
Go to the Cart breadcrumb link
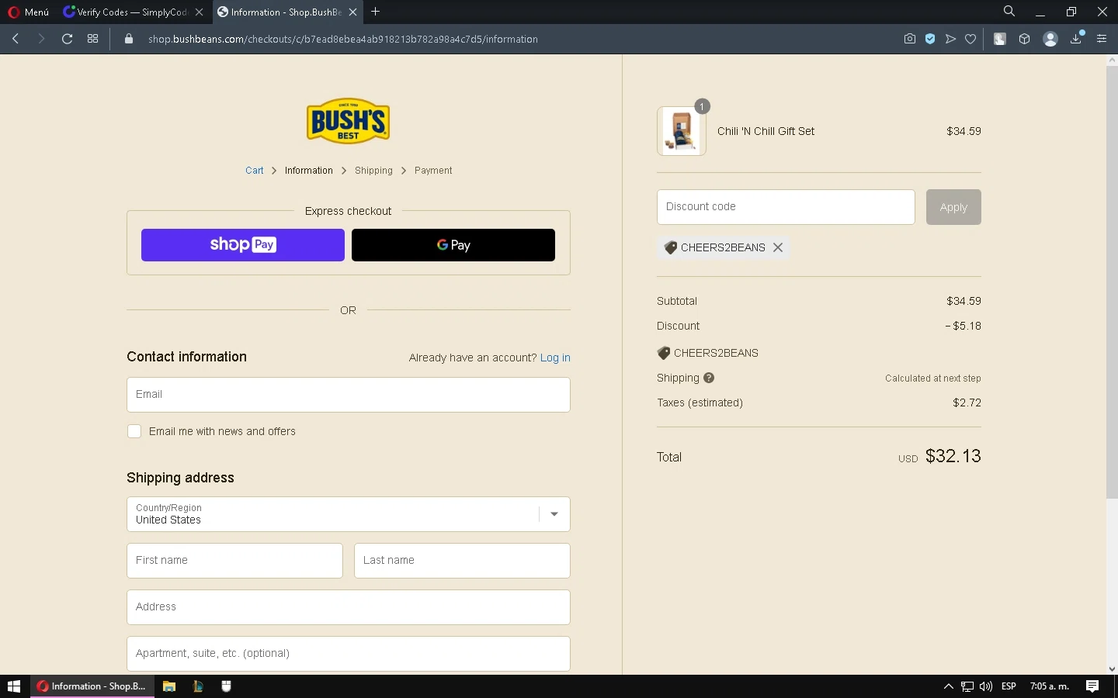click(255, 171)
